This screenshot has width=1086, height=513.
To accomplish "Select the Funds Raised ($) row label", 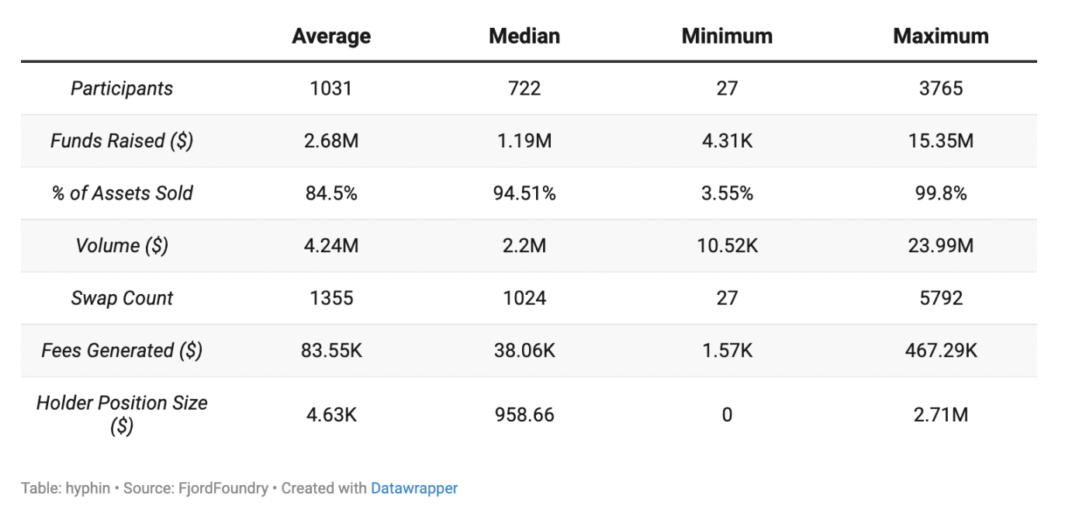I will coord(122,141).
